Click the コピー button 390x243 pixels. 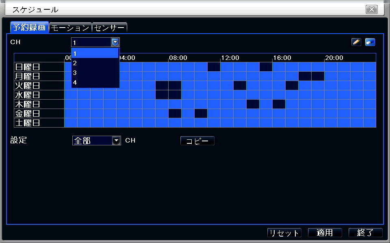click(x=197, y=141)
